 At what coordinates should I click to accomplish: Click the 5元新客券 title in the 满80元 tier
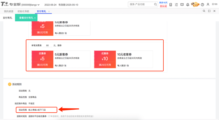[61, 54]
